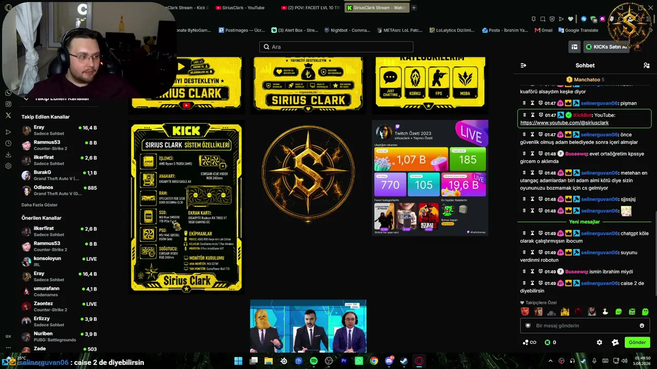Open konsoloyun IRL recommended channel

pyautogui.click(x=60, y=261)
